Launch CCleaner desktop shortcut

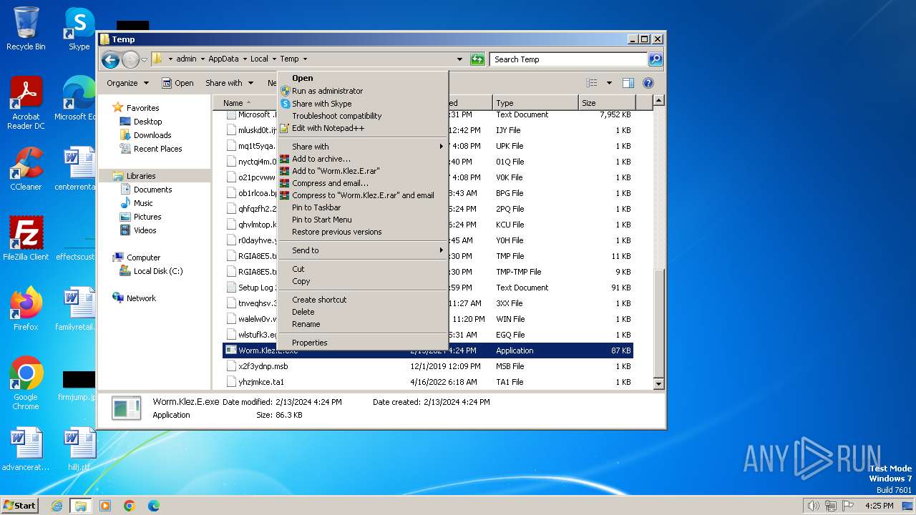coord(26,169)
